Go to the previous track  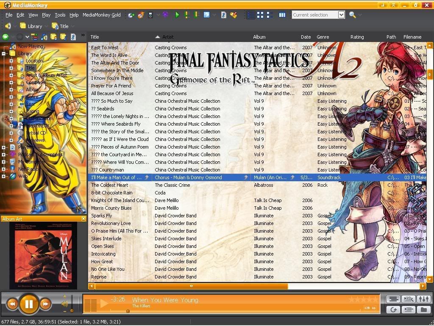tap(12, 304)
